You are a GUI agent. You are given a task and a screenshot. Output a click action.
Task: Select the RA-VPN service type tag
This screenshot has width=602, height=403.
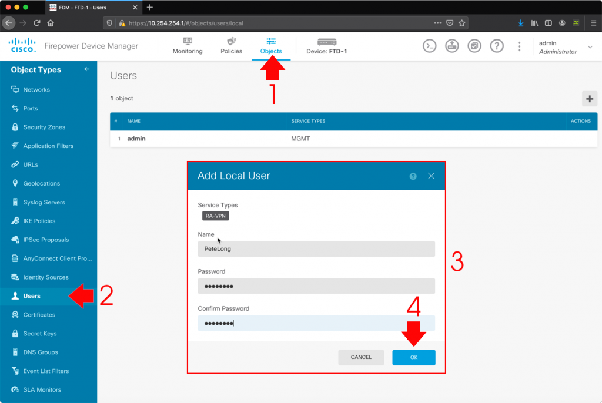tap(216, 216)
